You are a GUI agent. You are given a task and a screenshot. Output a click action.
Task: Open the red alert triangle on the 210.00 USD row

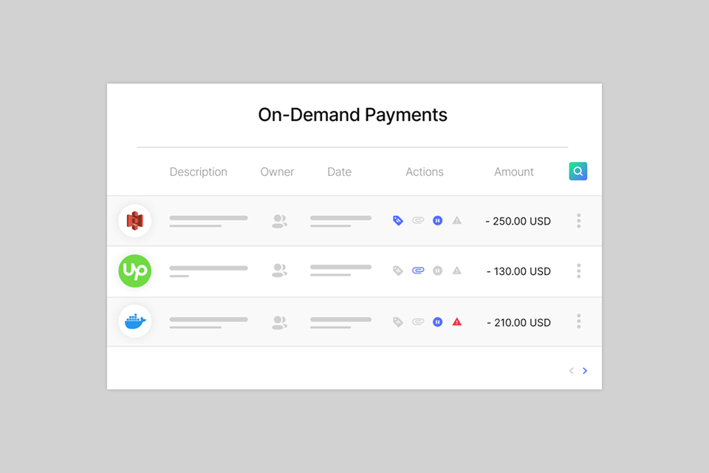[x=457, y=321]
